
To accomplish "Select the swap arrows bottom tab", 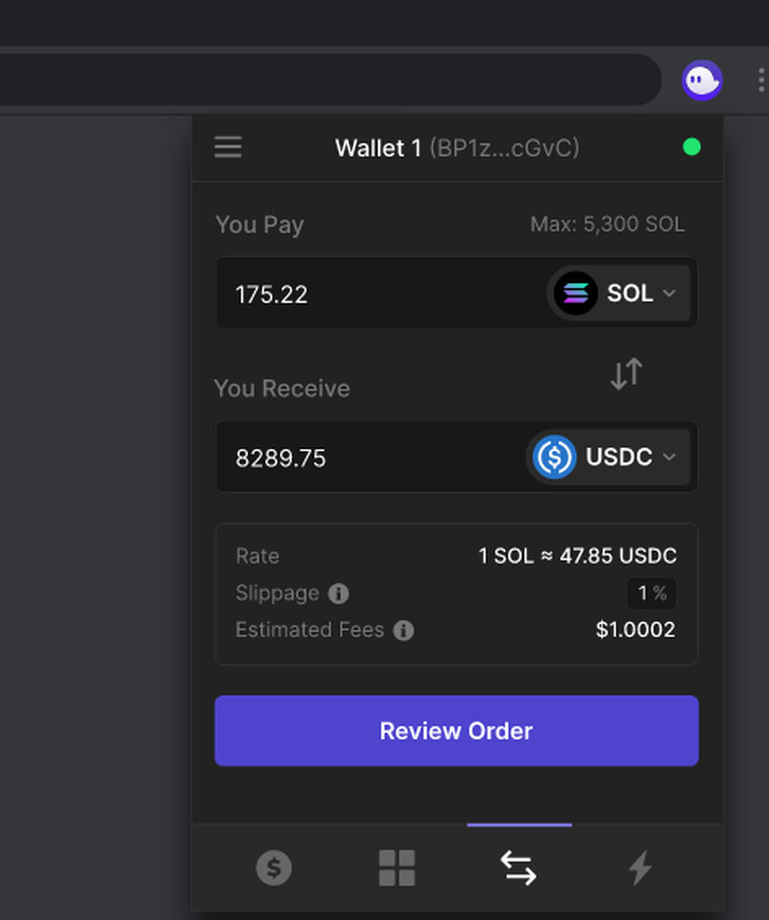I will [x=518, y=868].
